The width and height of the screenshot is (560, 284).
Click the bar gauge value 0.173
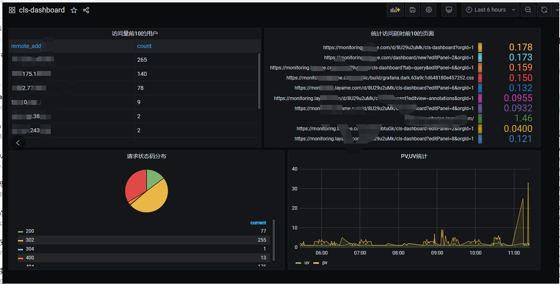520,57
